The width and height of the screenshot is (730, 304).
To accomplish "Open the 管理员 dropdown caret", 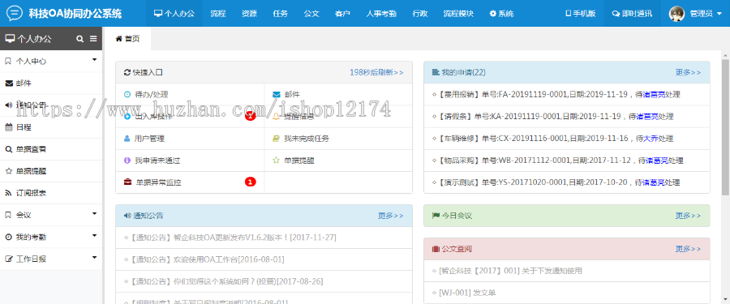I will (x=719, y=14).
